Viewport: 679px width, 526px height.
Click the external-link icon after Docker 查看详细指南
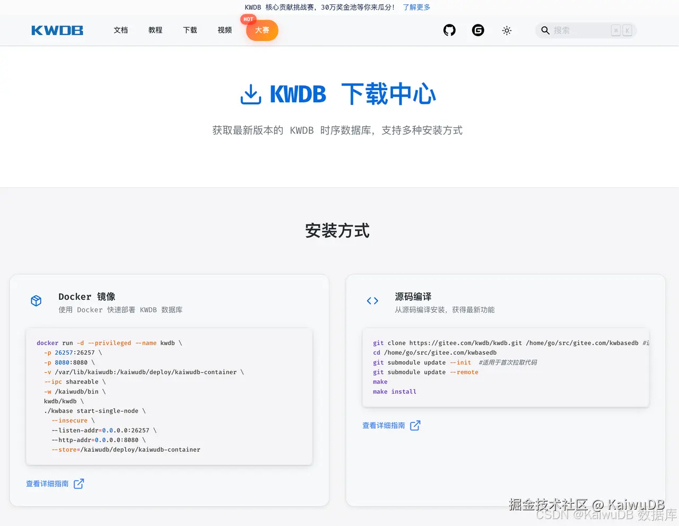click(78, 484)
